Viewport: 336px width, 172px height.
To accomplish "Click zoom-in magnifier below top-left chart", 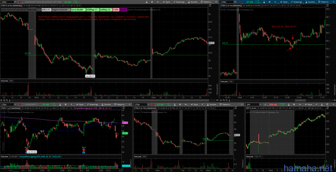I will click(x=5, y=100).
